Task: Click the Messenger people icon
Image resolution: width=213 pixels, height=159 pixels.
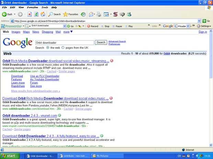Action: (129, 14)
